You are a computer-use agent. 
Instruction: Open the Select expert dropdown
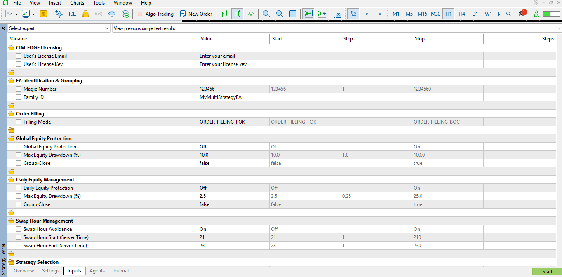59,28
